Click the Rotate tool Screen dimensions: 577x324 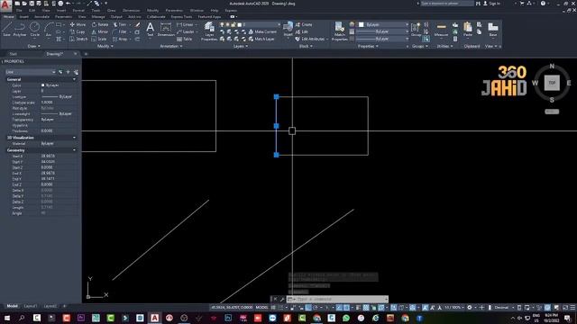(100, 24)
